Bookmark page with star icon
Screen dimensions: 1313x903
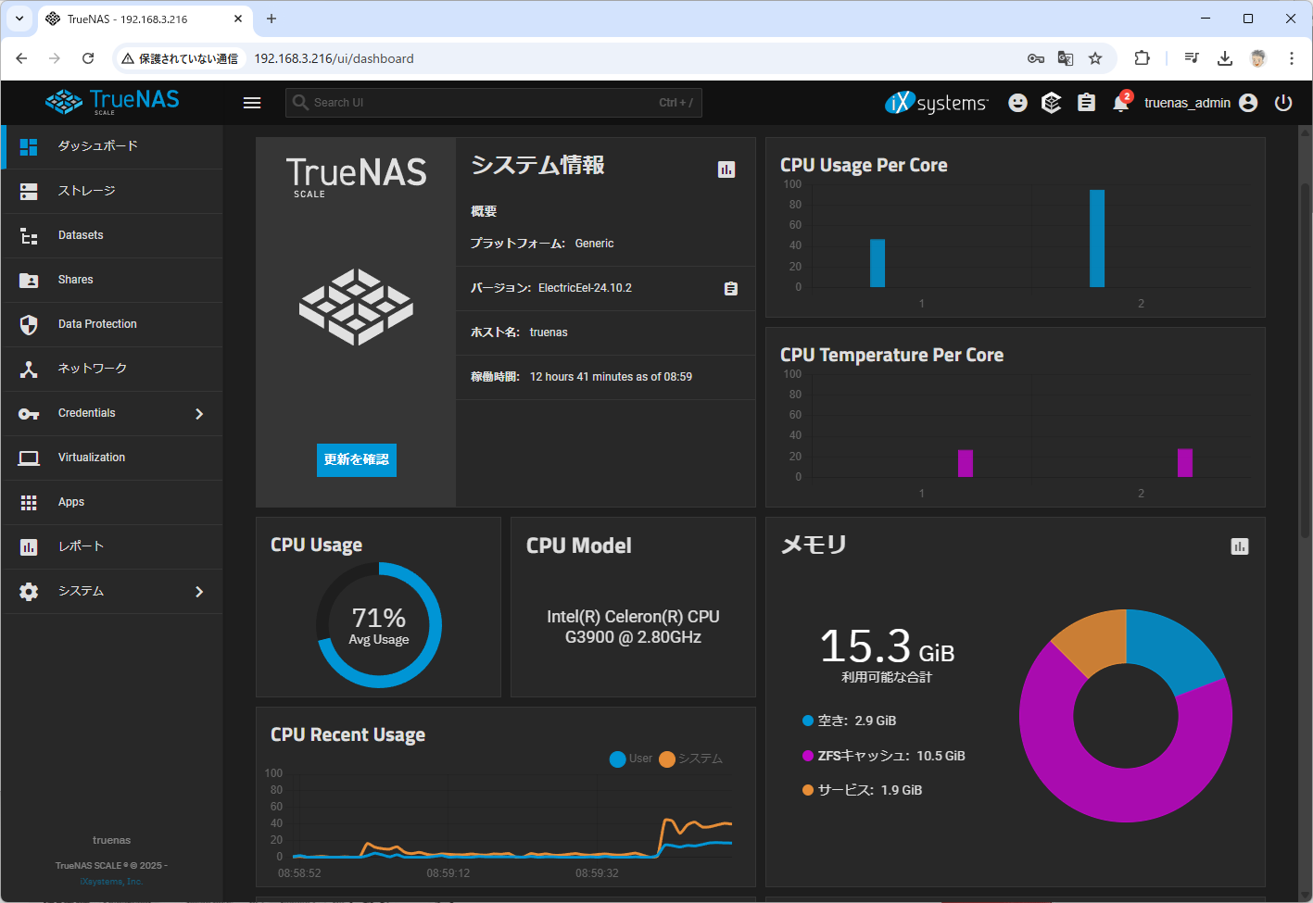(1095, 58)
